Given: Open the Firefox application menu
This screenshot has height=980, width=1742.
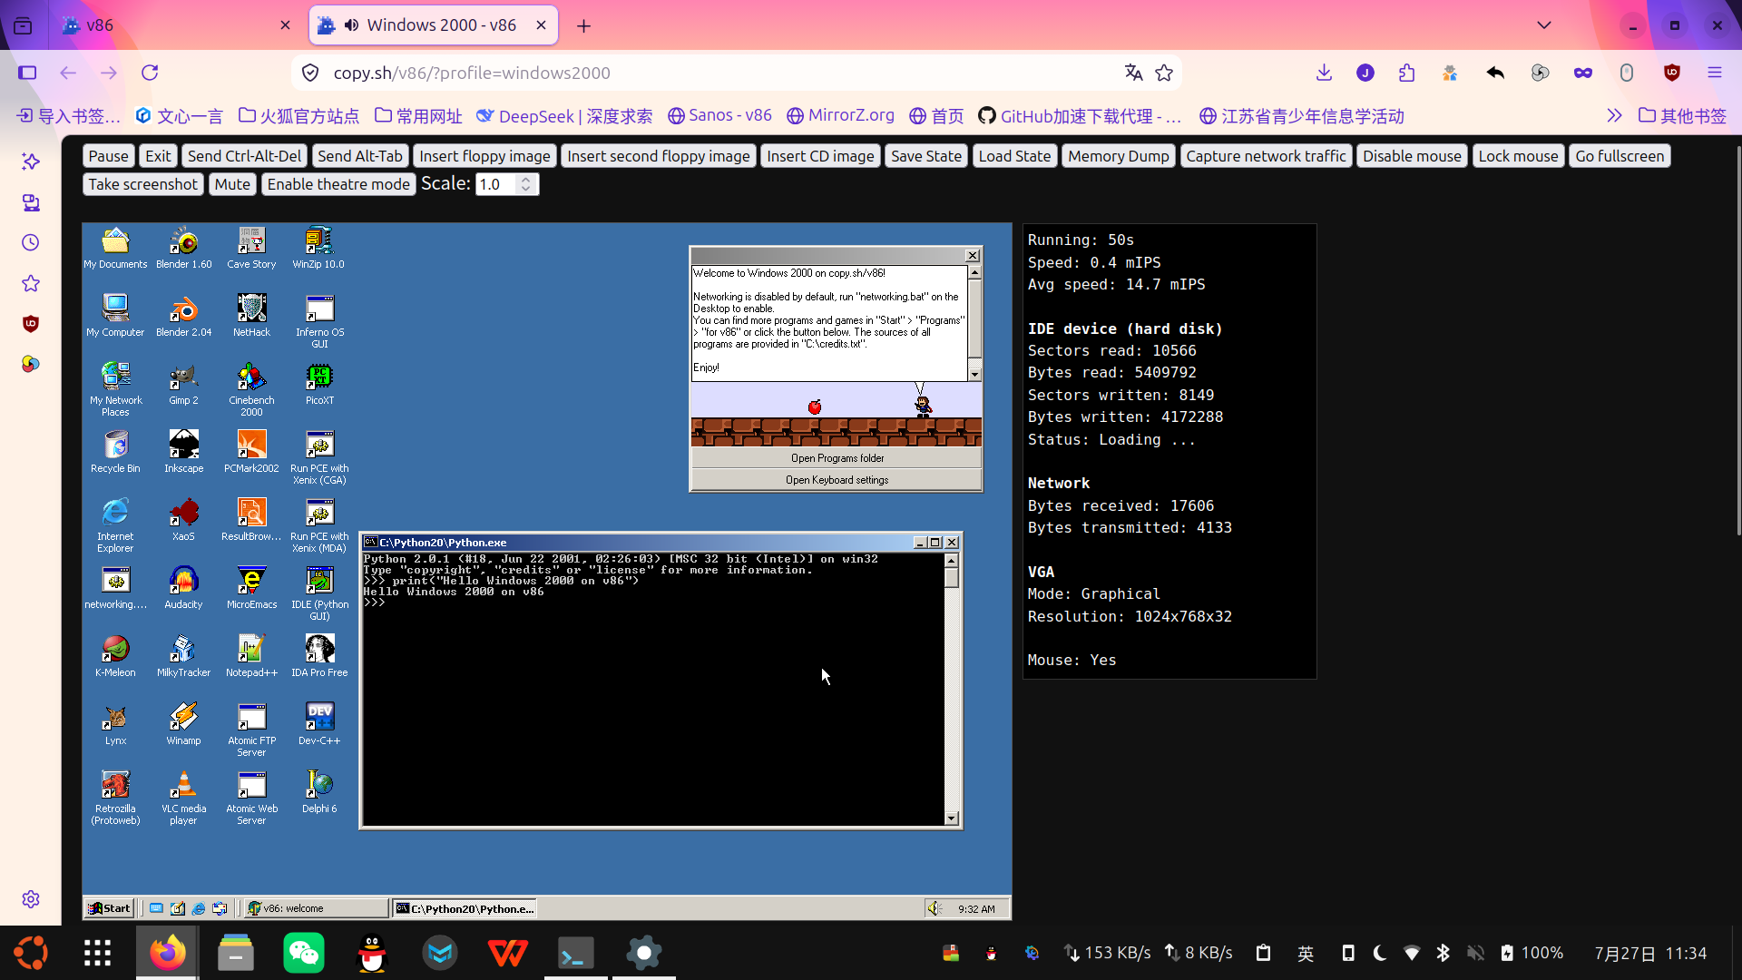Looking at the screenshot, I should pyautogui.click(x=1715, y=73).
